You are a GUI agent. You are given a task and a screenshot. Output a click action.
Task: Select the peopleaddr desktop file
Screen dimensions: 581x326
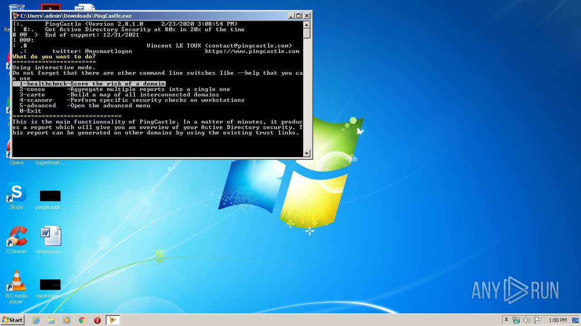pos(50,200)
